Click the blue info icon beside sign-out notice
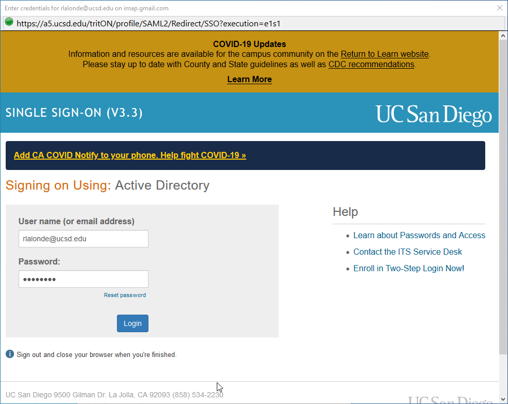Viewport: 508px width, 404px height. coord(9,354)
